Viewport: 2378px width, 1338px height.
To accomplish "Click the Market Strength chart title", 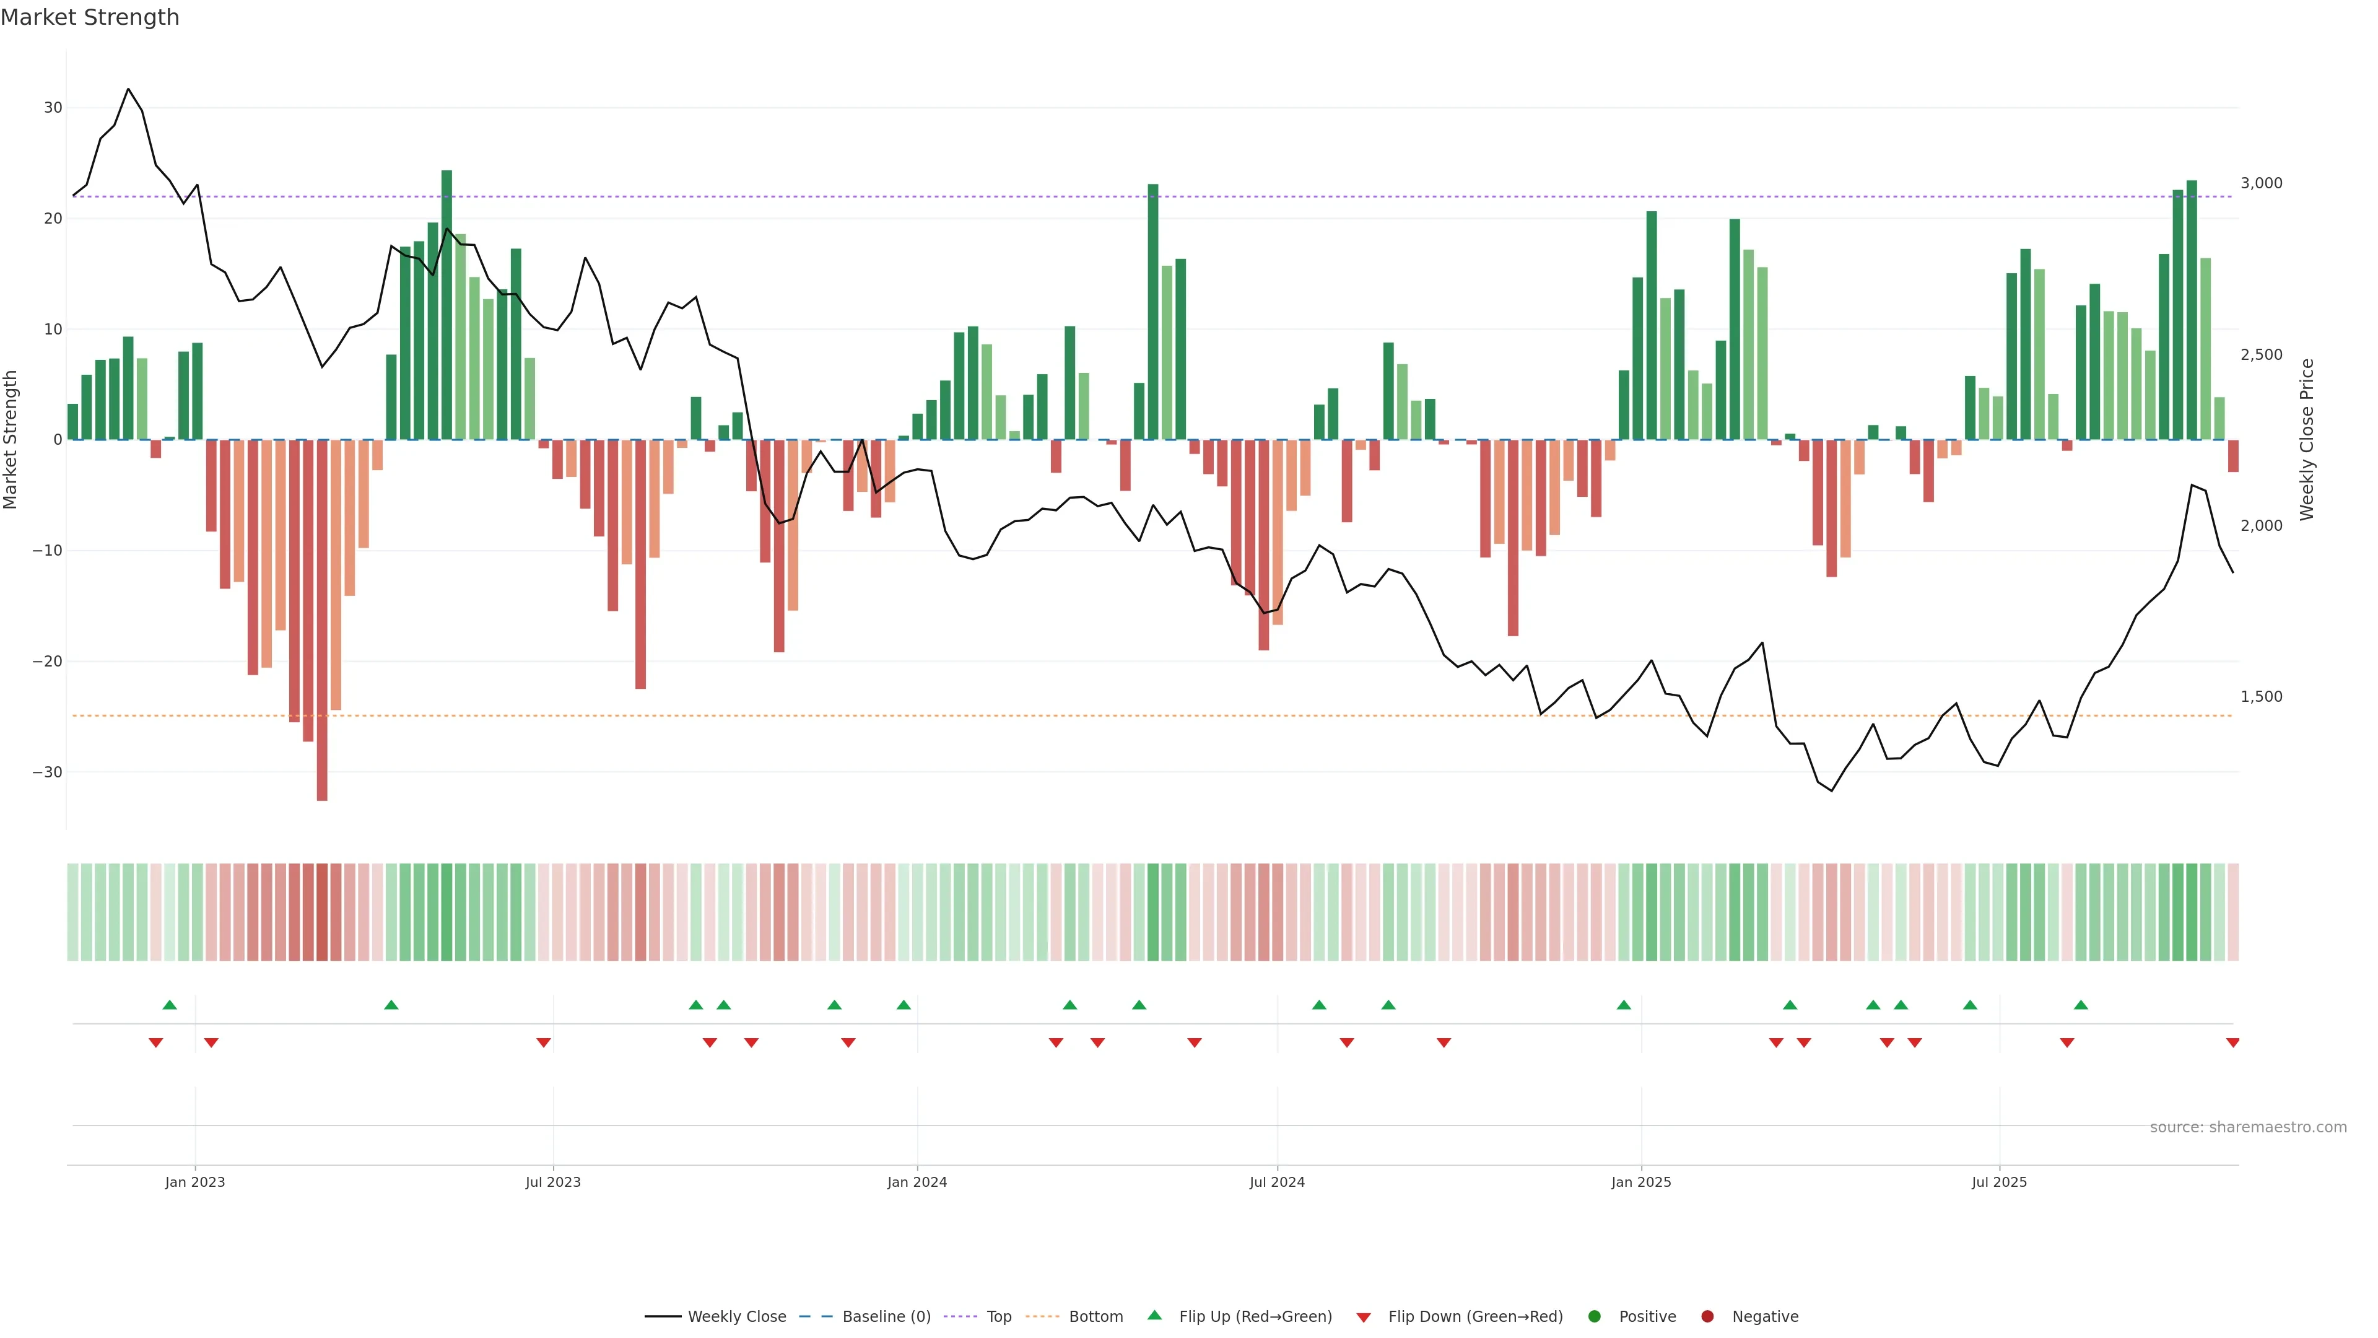I will click(90, 17).
